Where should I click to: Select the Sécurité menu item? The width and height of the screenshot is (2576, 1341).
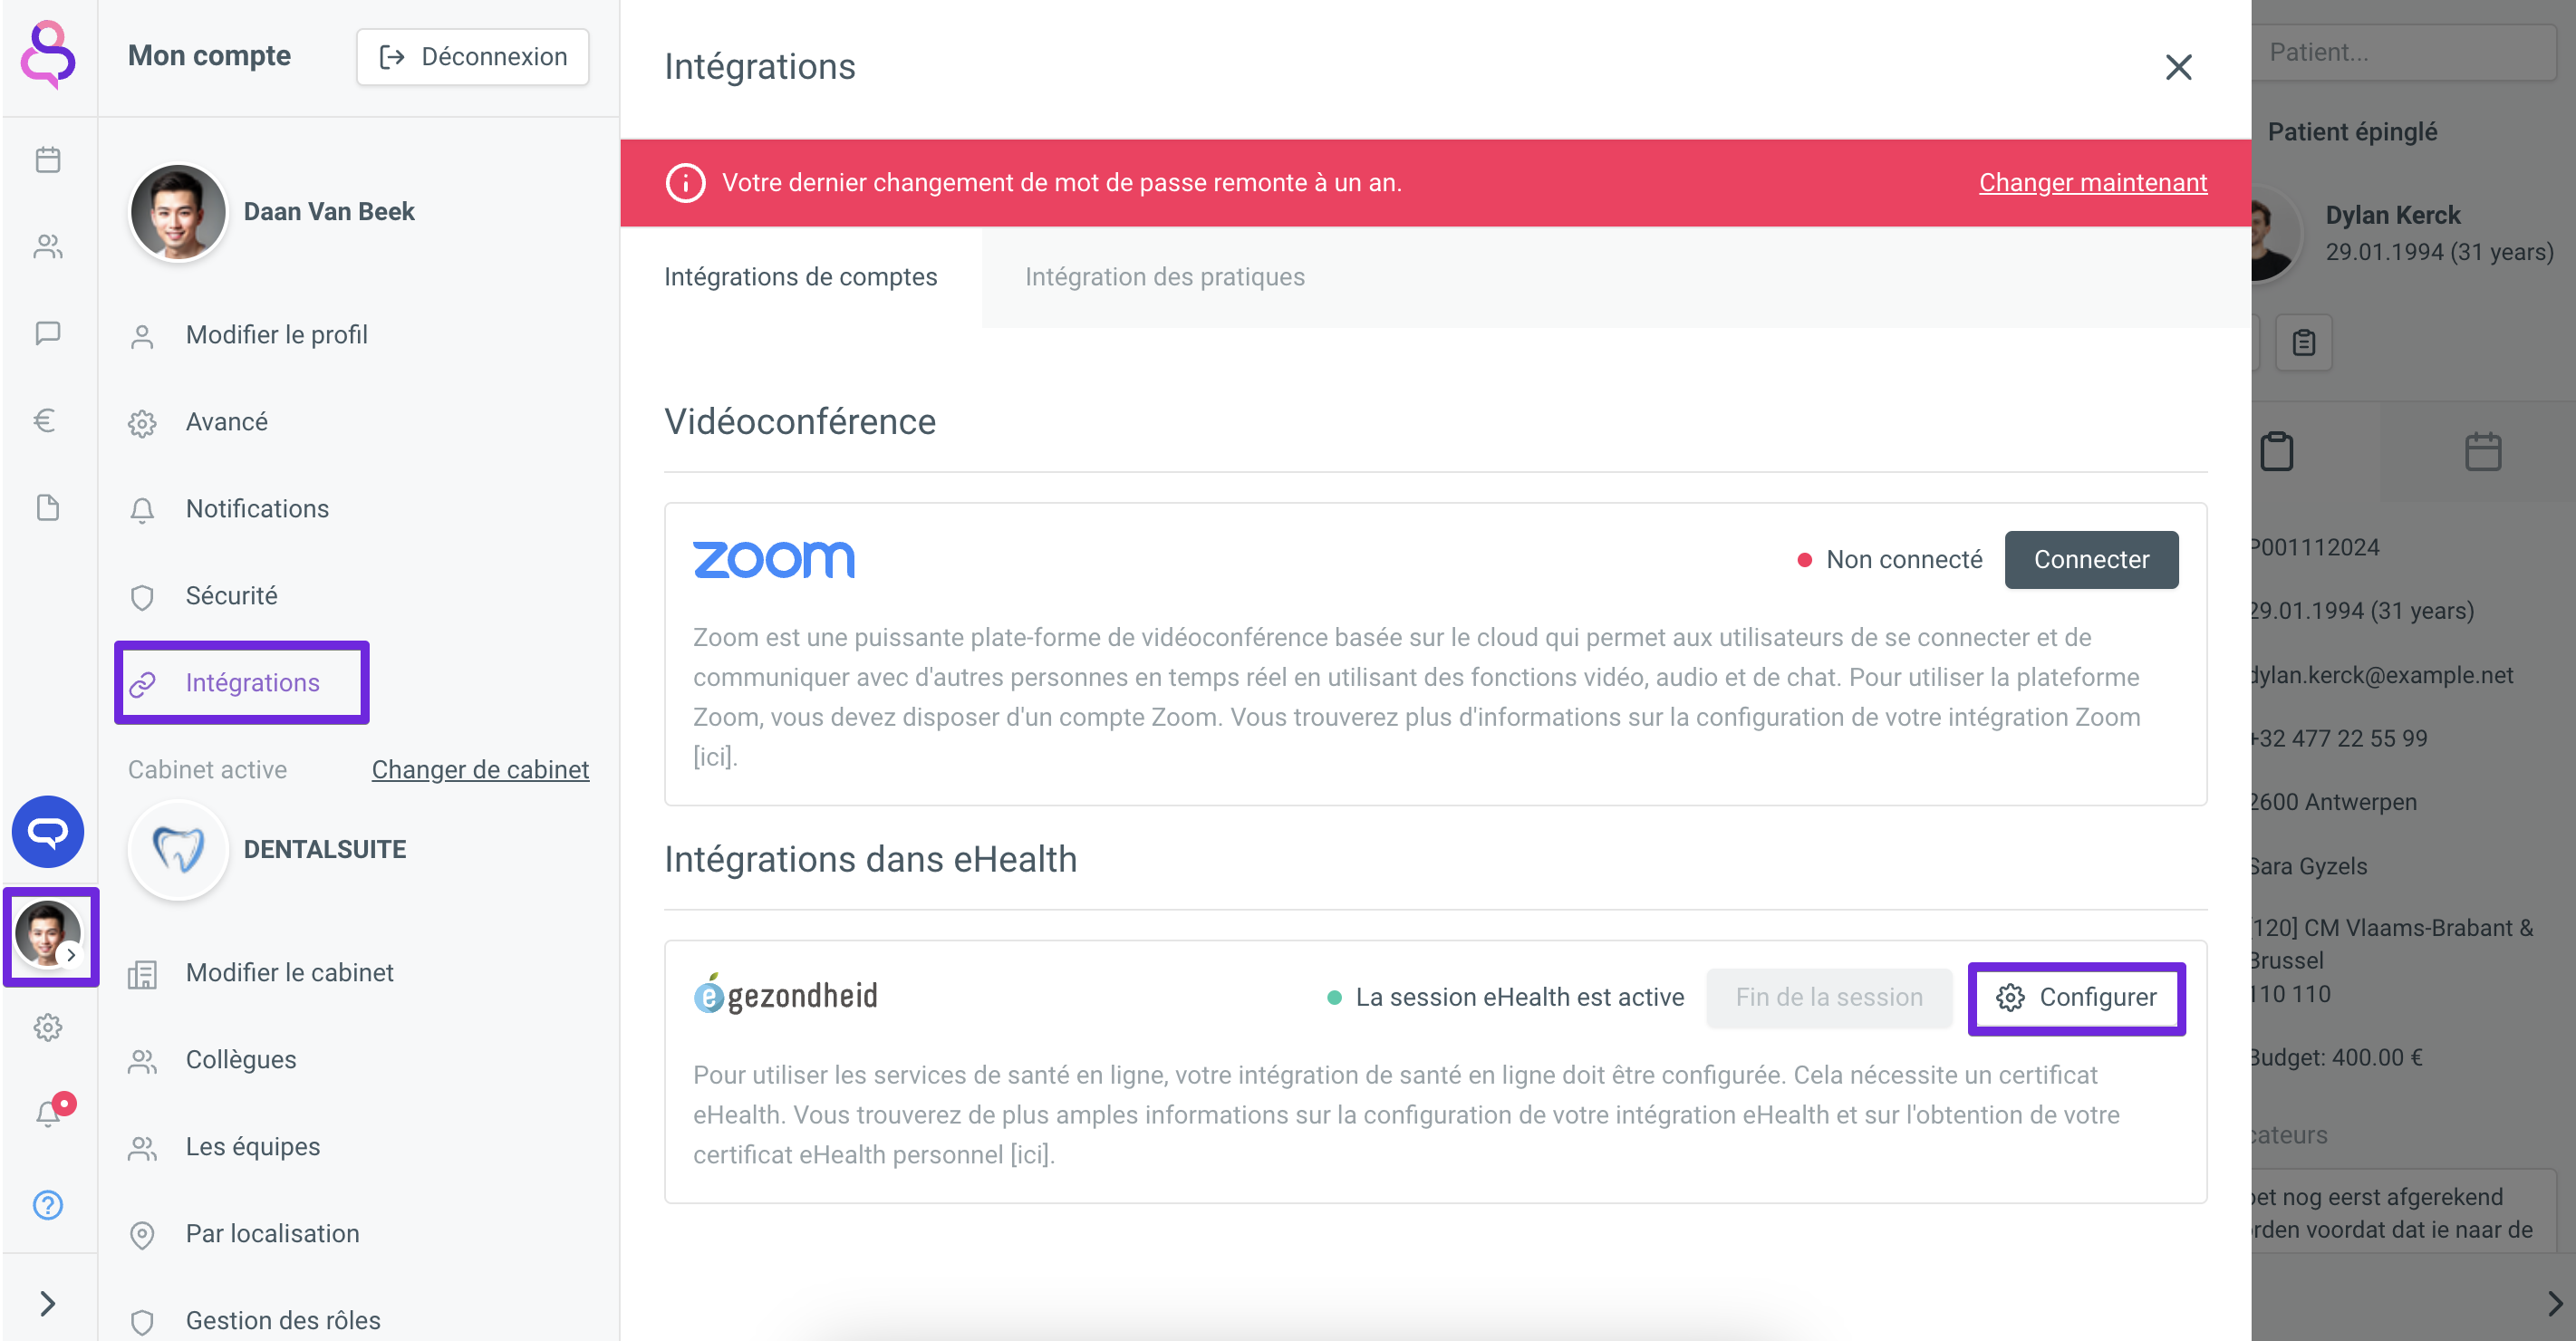click(232, 596)
